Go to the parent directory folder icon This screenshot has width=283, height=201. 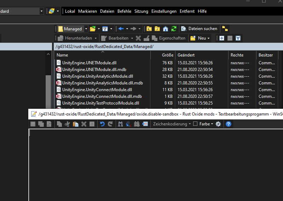pyautogui.click(x=149, y=29)
